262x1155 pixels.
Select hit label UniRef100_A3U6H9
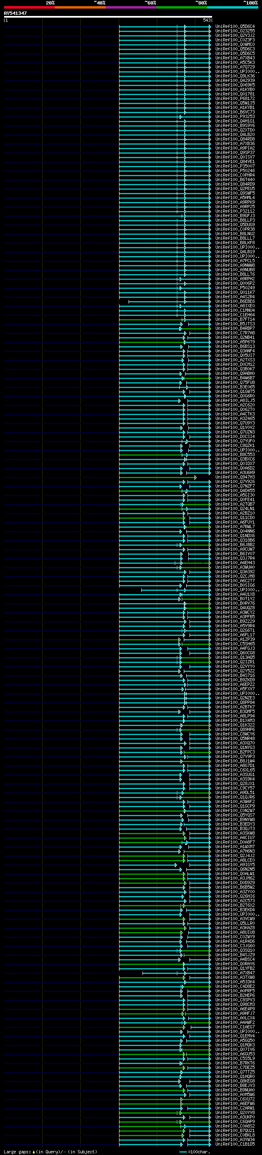(x=235, y=472)
